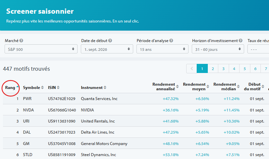
Task: Open the Période d'analyse 15 ans dropdown
Action: 162,49
